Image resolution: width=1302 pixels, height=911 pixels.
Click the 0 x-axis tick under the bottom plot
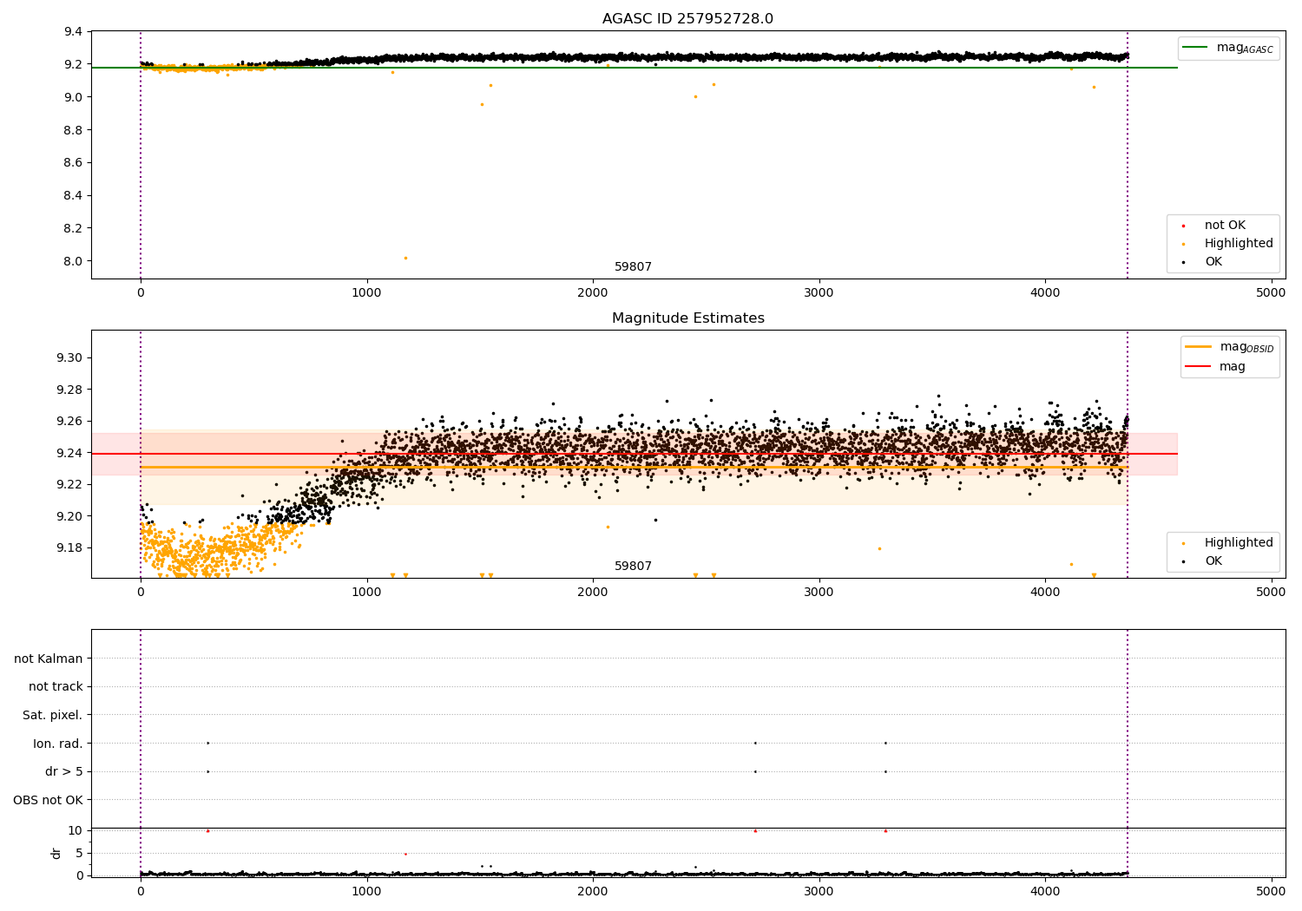pyautogui.click(x=141, y=890)
